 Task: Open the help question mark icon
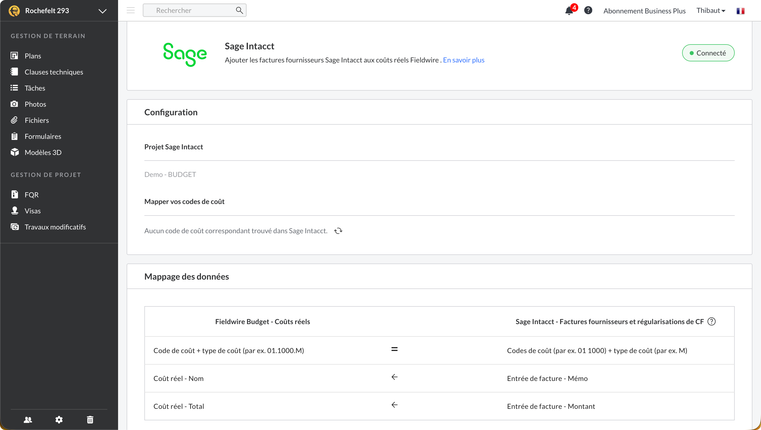[x=588, y=10]
